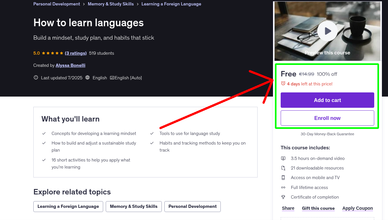388x220 pixels.
Task: Open Gift this course
Action: (x=318, y=208)
